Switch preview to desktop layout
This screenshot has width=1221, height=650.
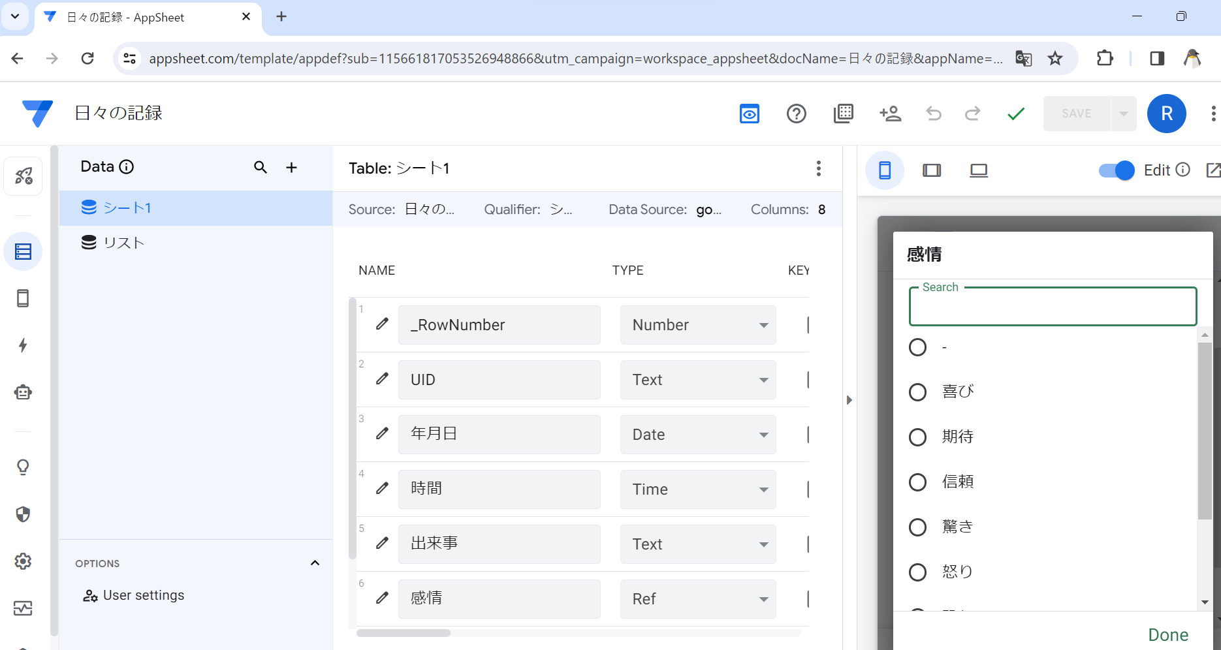click(x=979, y=170)
